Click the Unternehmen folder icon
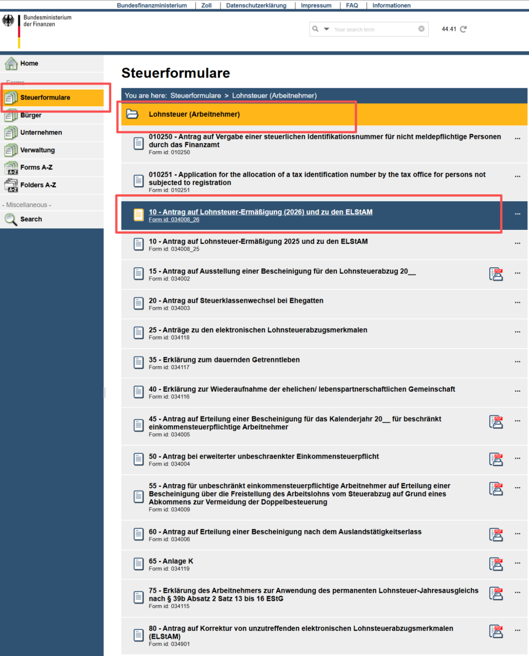529x656 pixels. tap(11, 133)
